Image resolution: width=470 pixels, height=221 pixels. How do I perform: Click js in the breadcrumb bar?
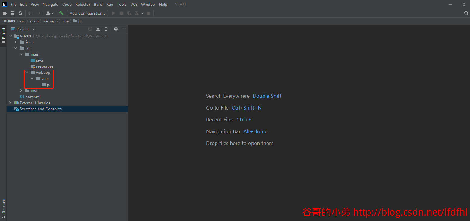[77, 21]
